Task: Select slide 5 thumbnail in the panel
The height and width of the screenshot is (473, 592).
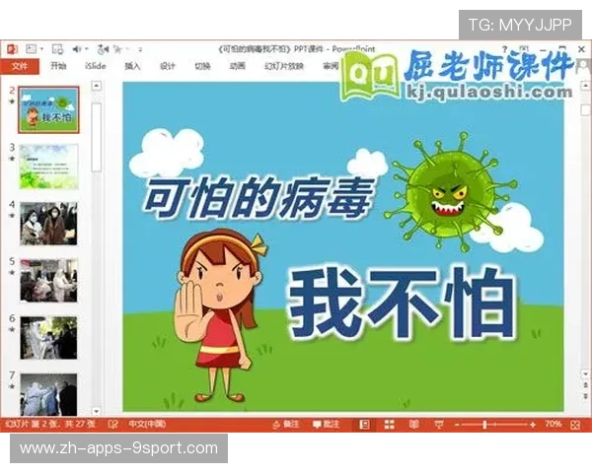Action: [48, 281]
